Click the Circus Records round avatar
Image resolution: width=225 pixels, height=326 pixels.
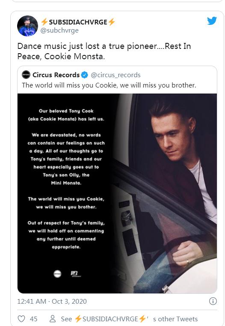point(26,75)
